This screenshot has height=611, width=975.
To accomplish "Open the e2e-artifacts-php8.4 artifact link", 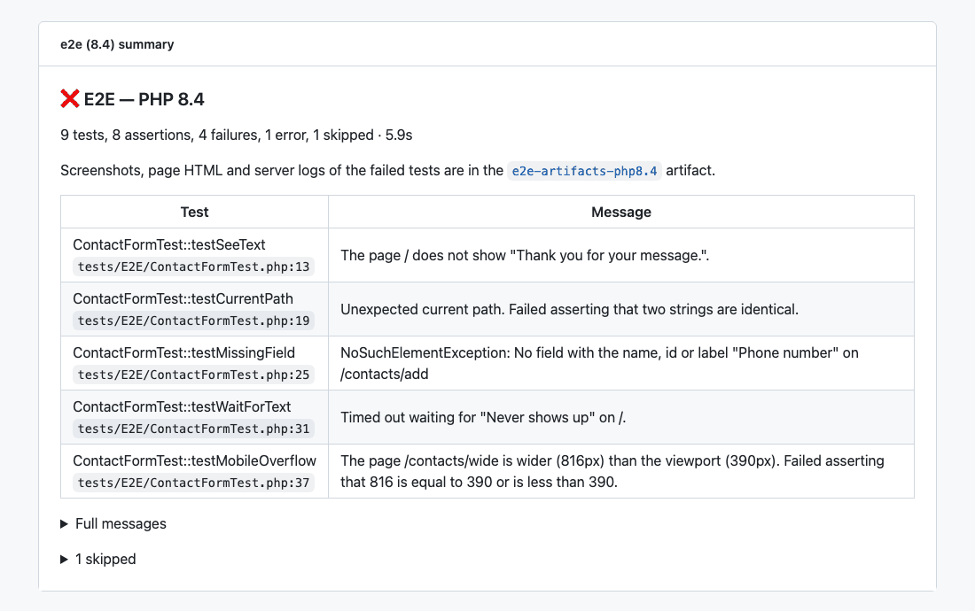I will click(x=584, y=171).
